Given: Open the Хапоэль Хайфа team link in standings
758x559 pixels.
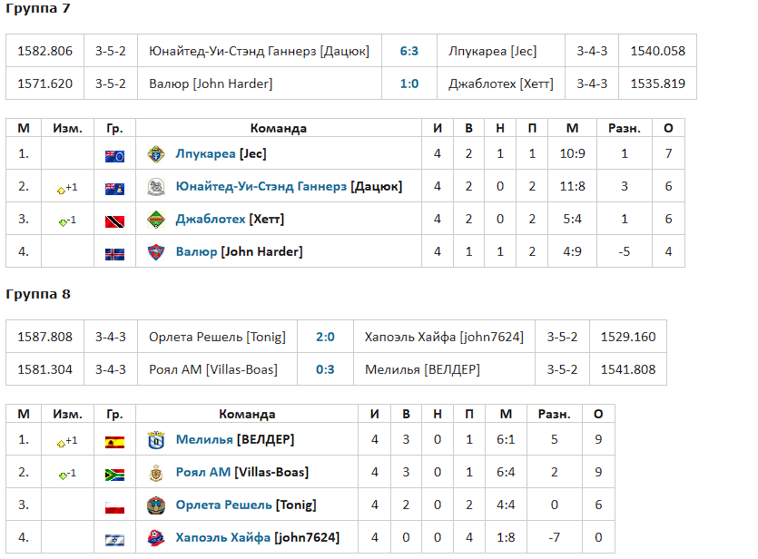Looking at the screenshot, I should click(222, 537).
